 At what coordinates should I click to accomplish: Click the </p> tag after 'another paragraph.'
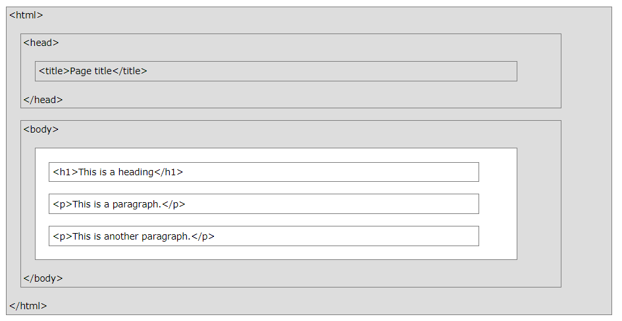203,236
